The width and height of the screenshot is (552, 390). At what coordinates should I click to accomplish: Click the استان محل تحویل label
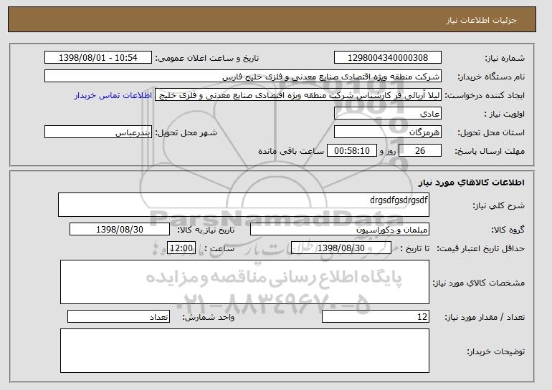point(491,132)
